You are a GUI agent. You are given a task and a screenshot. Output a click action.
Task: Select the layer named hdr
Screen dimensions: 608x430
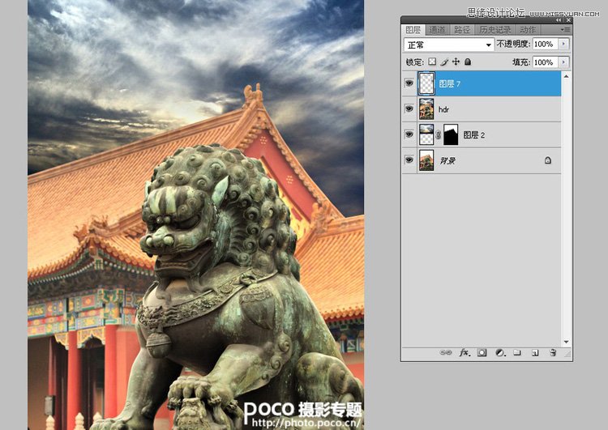pyautogui.click(x=482, y=109)
